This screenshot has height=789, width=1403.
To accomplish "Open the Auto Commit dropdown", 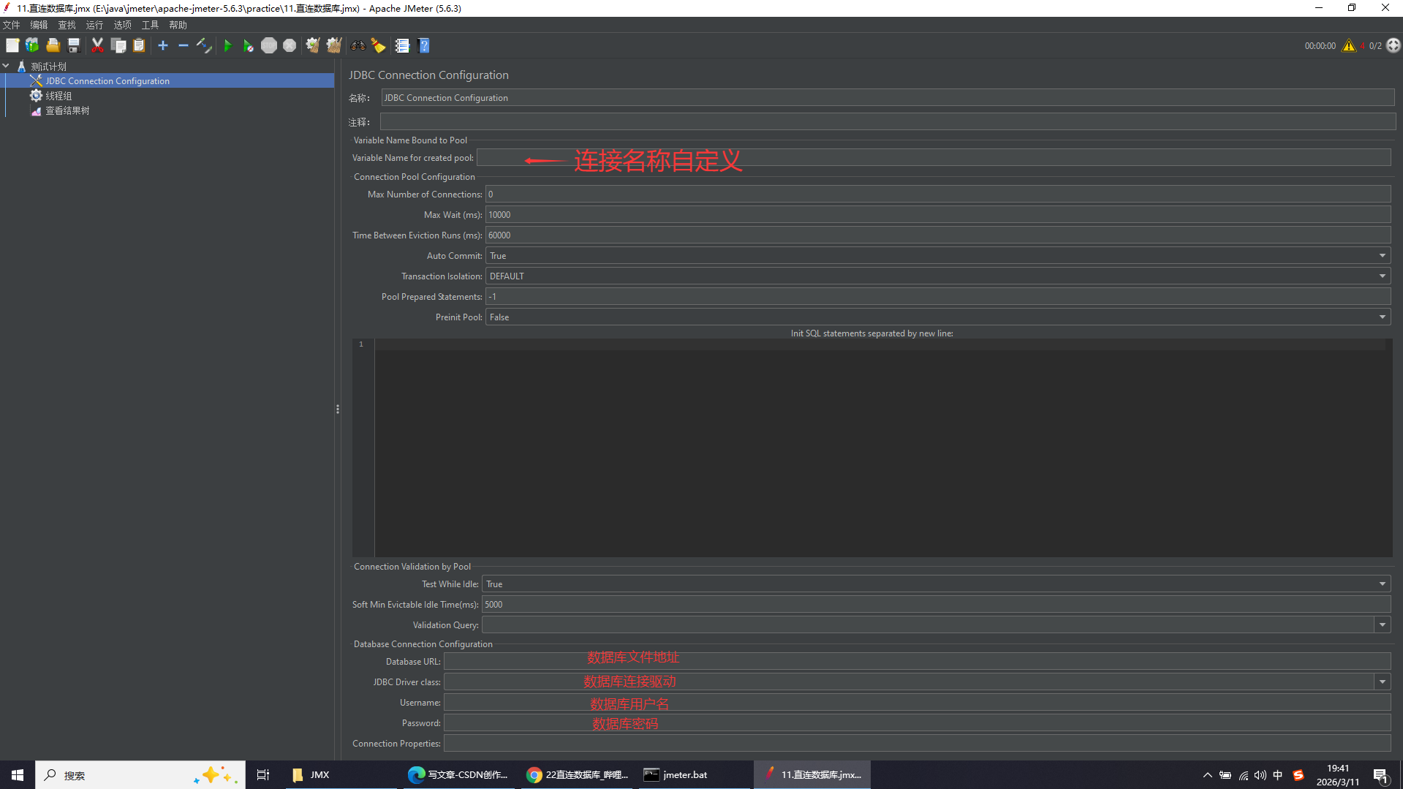I will [x=938, y=256].
